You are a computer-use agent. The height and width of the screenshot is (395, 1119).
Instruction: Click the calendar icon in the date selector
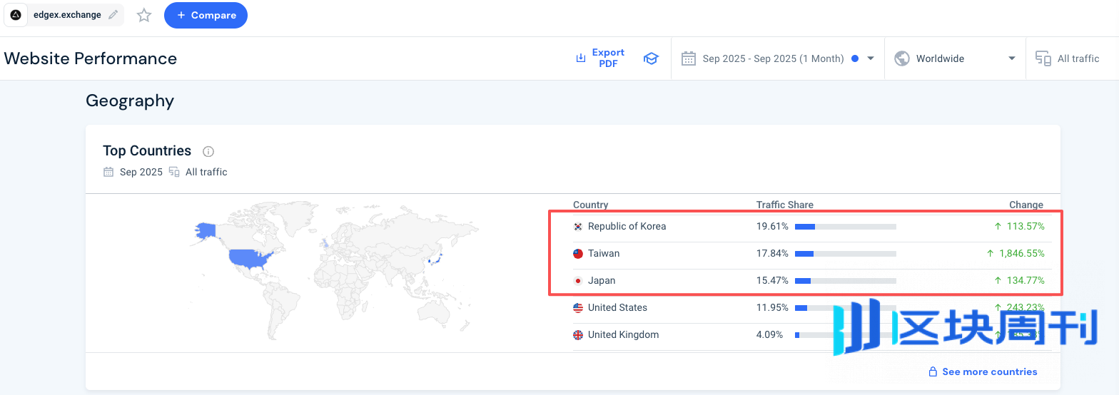(688, 58)
